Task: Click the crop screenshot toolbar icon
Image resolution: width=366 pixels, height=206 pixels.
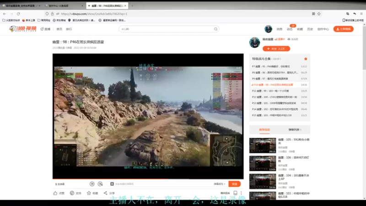Action: 348,14
